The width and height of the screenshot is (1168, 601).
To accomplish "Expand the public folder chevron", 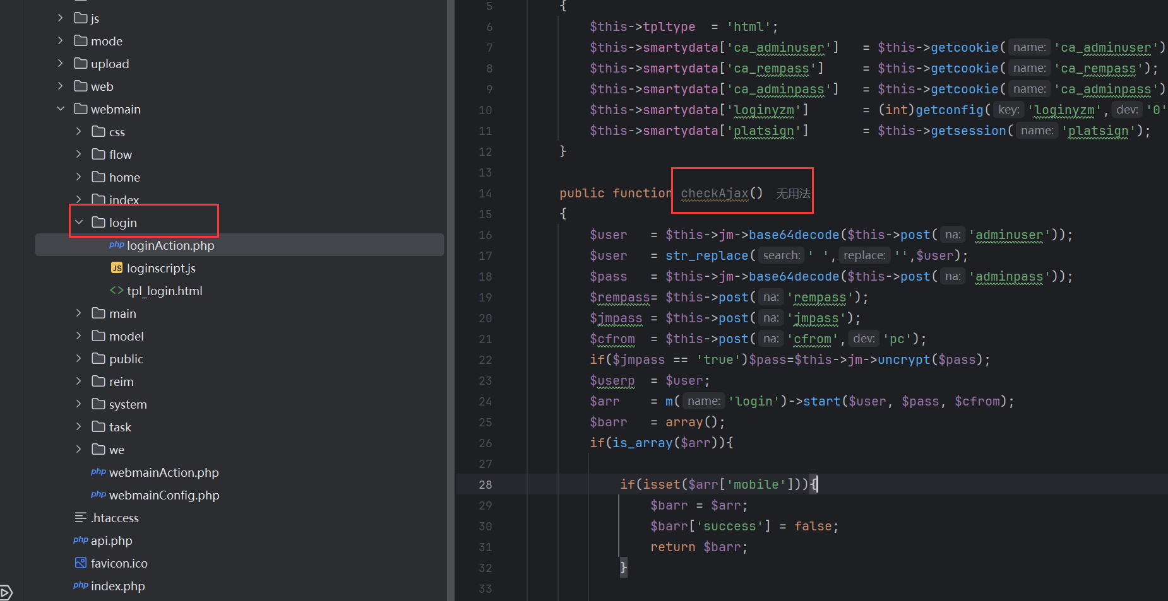I will click(79, 358).
